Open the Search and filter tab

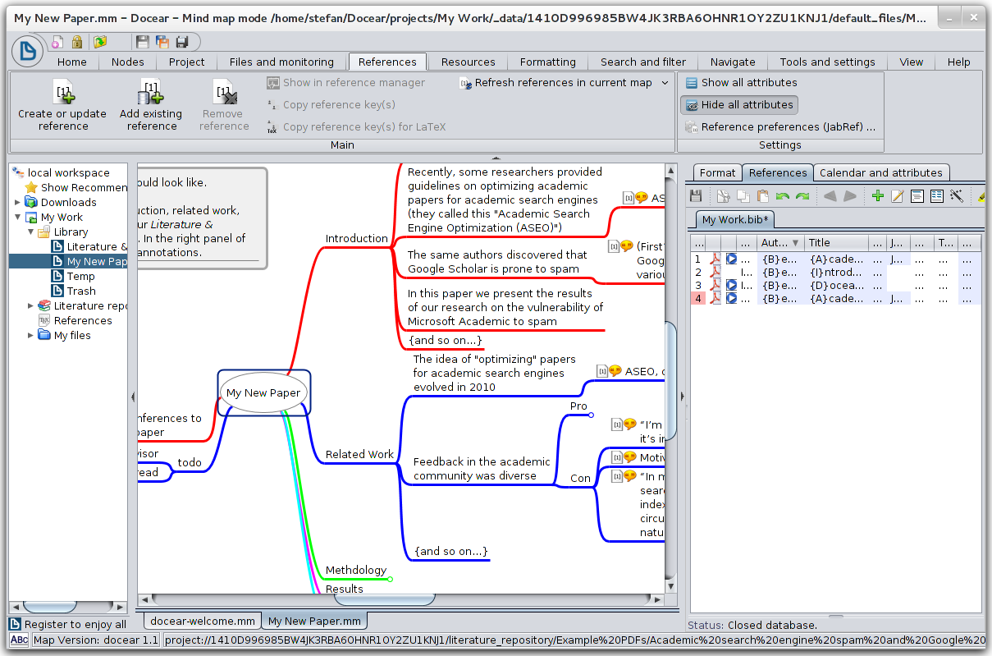tap(643, 62)
